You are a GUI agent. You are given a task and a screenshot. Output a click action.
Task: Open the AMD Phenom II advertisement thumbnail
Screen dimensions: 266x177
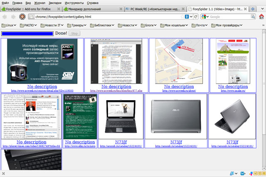pos(42,61)
